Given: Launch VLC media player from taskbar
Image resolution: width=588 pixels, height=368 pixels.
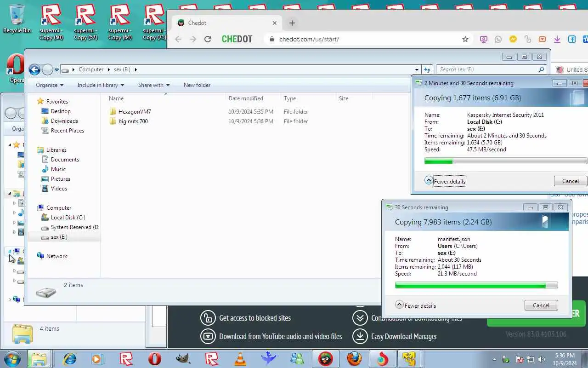Looking at the screenshot, I should tap(240, 358).
